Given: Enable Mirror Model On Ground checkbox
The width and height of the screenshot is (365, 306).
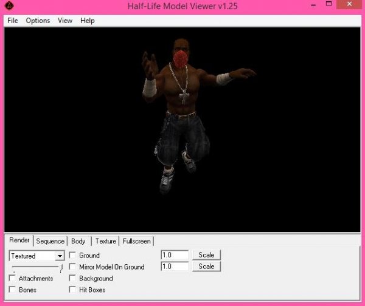Looking at the screenshot, I should coord(72,267).
